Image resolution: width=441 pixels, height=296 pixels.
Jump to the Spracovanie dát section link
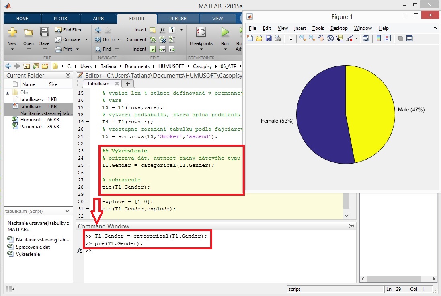(x=33, y=247)
